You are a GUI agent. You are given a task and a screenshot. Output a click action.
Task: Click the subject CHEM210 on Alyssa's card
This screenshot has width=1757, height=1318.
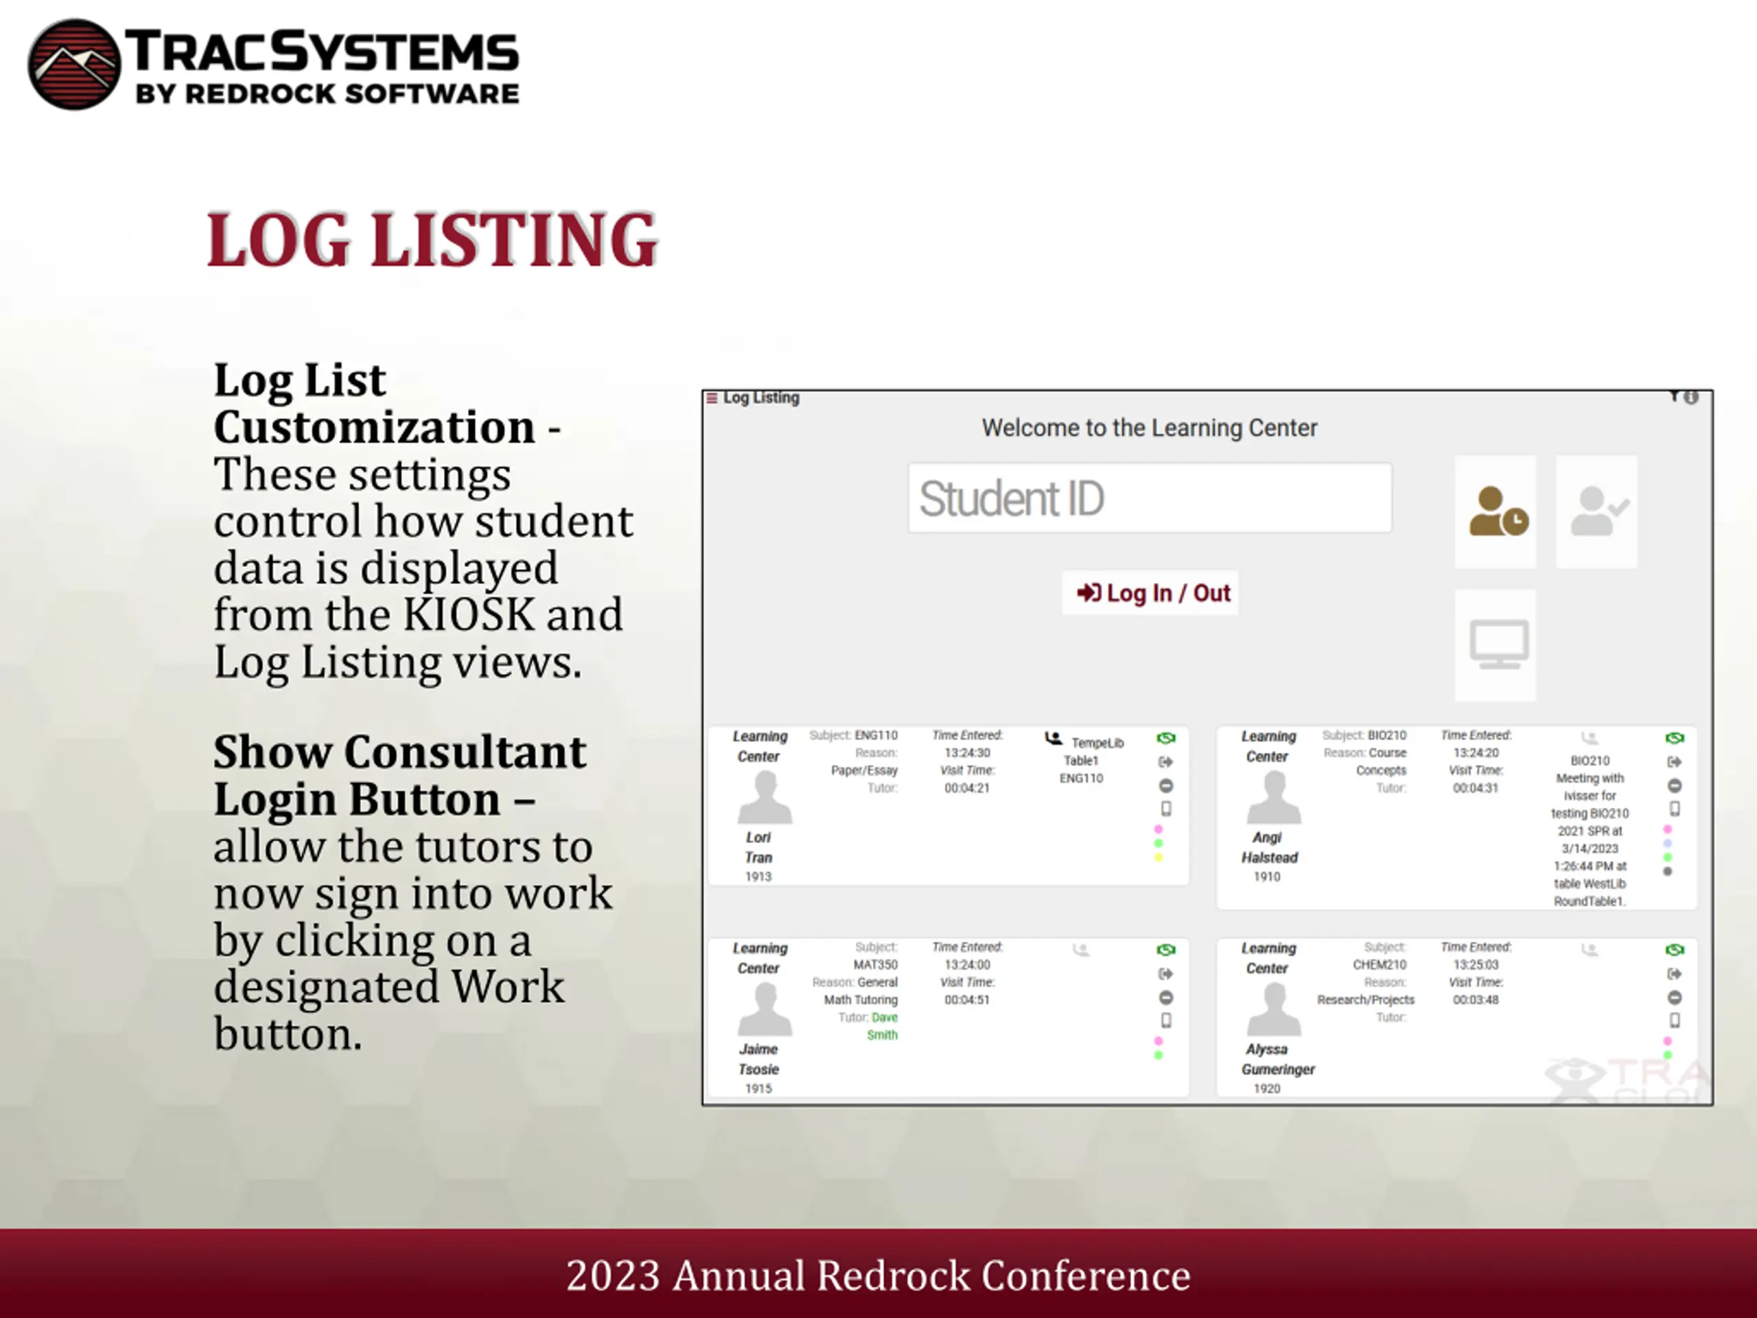coord(1380,964)
